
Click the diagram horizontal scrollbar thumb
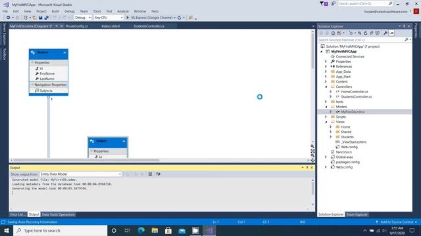point(86,160)
